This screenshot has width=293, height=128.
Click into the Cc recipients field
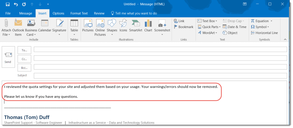[160, 58]
